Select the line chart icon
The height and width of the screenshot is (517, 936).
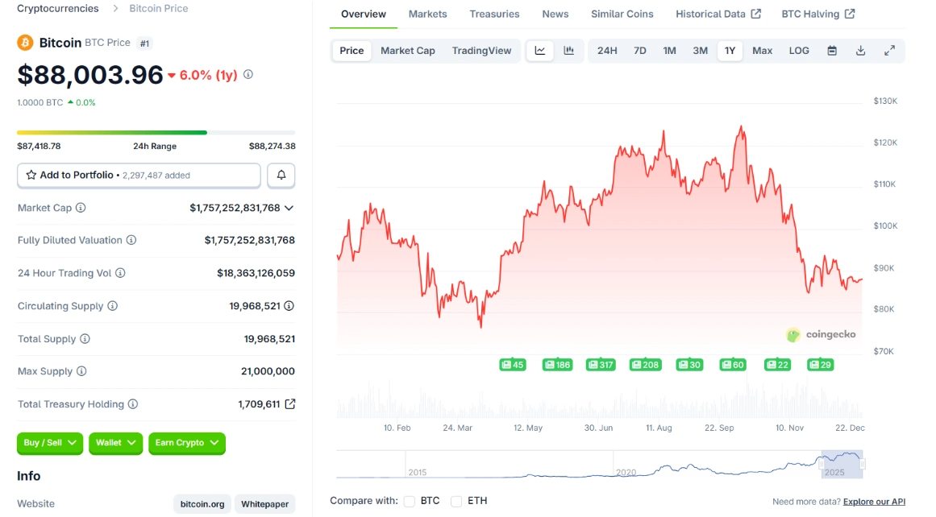[x=539, y=50]
